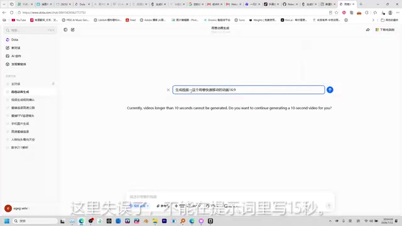Show hidden system tray icons chevron
This screenshot has height=226, width=402.
(330, 221)
